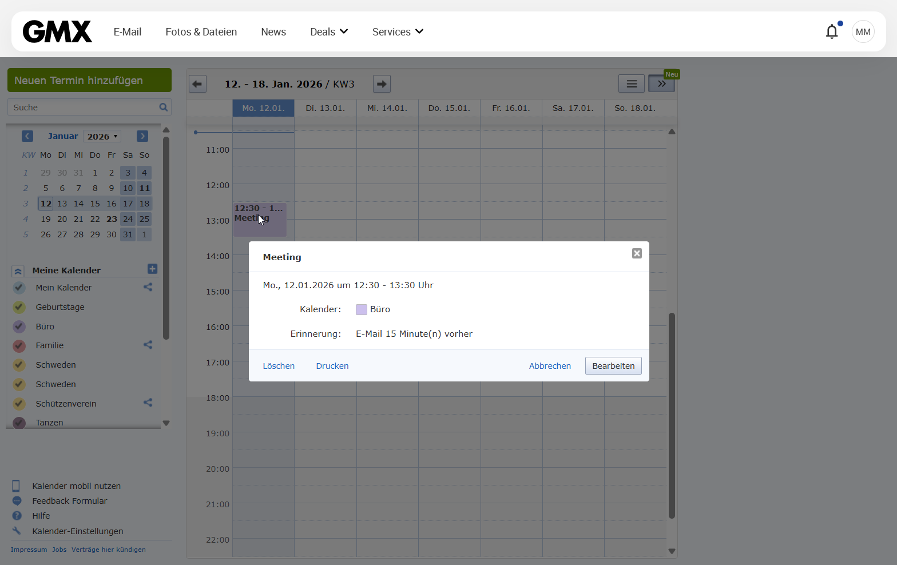
Task: Click the Bearbeiten button
Action: tap(613, 366)
